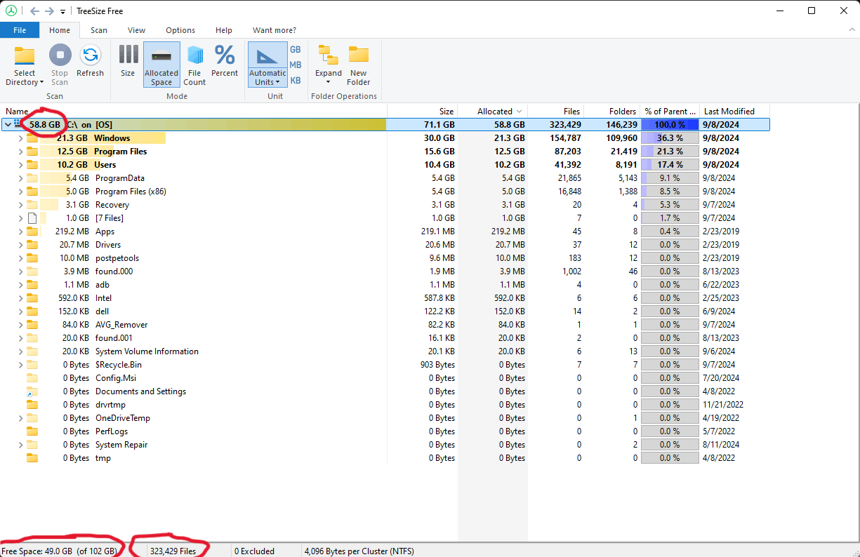The width and height of the screenshot is (860, 557).
Task: Go back with the title bar arrow
Action: 34,11
